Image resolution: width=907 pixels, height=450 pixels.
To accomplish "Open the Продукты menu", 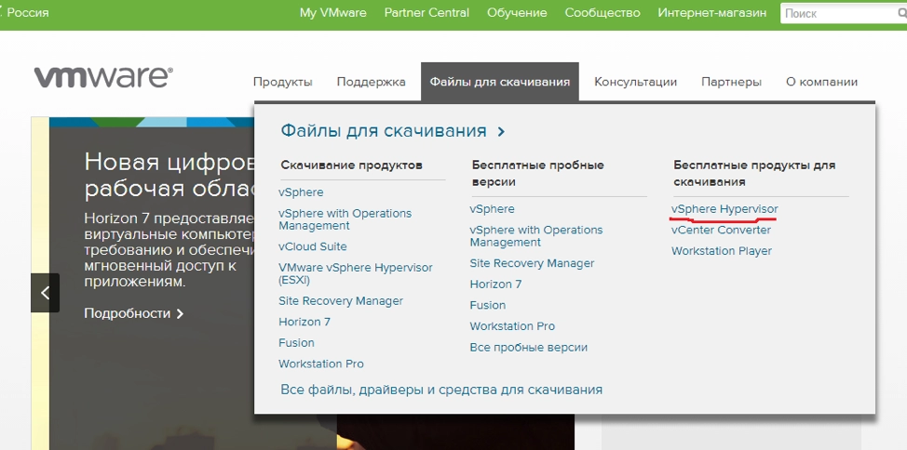I will 283,82.
